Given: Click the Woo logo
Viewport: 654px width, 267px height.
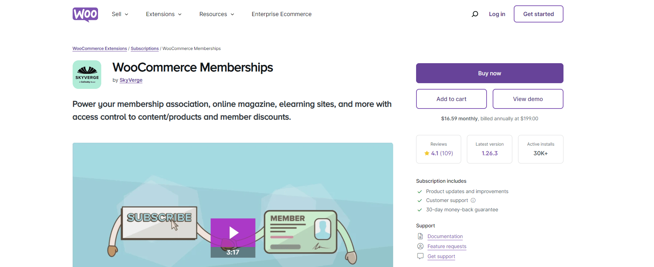Looking at the screenshot, I should (x=85, y=14).
